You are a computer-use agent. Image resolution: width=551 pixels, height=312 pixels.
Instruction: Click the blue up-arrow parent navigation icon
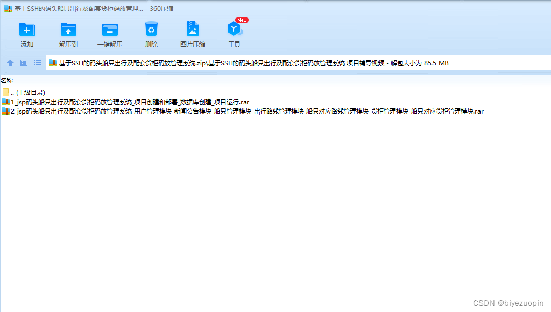coord(10,63)
